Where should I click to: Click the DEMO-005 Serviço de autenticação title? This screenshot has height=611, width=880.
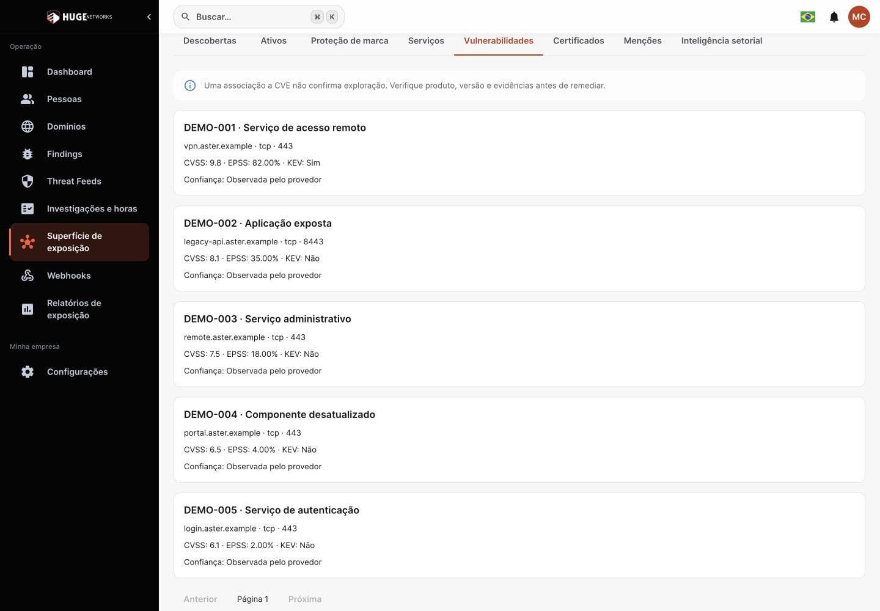click(271, 510)
